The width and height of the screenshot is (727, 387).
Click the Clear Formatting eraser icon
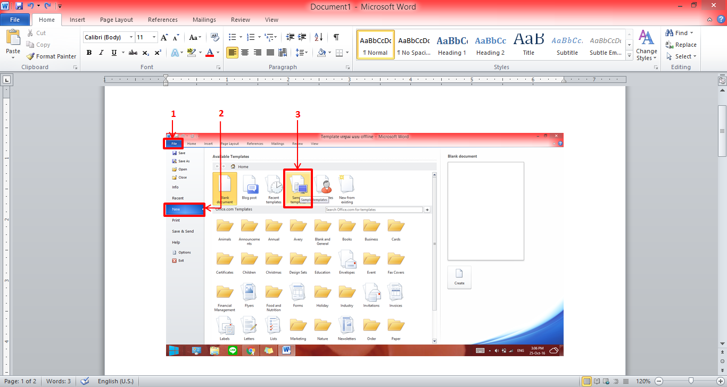click(215, 37)
